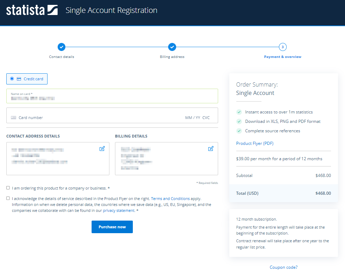Screen dimensions: 345x274
Task: Click the BILLING DETAILS heading
Action: tap(131, 136)
